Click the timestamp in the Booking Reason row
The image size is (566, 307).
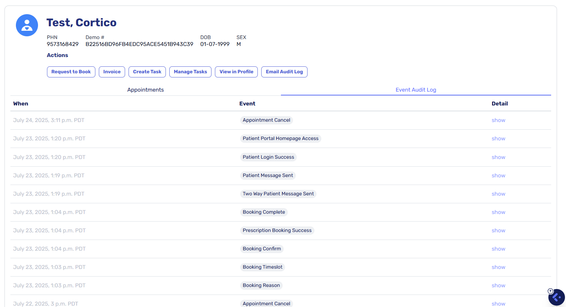[49, 286]
